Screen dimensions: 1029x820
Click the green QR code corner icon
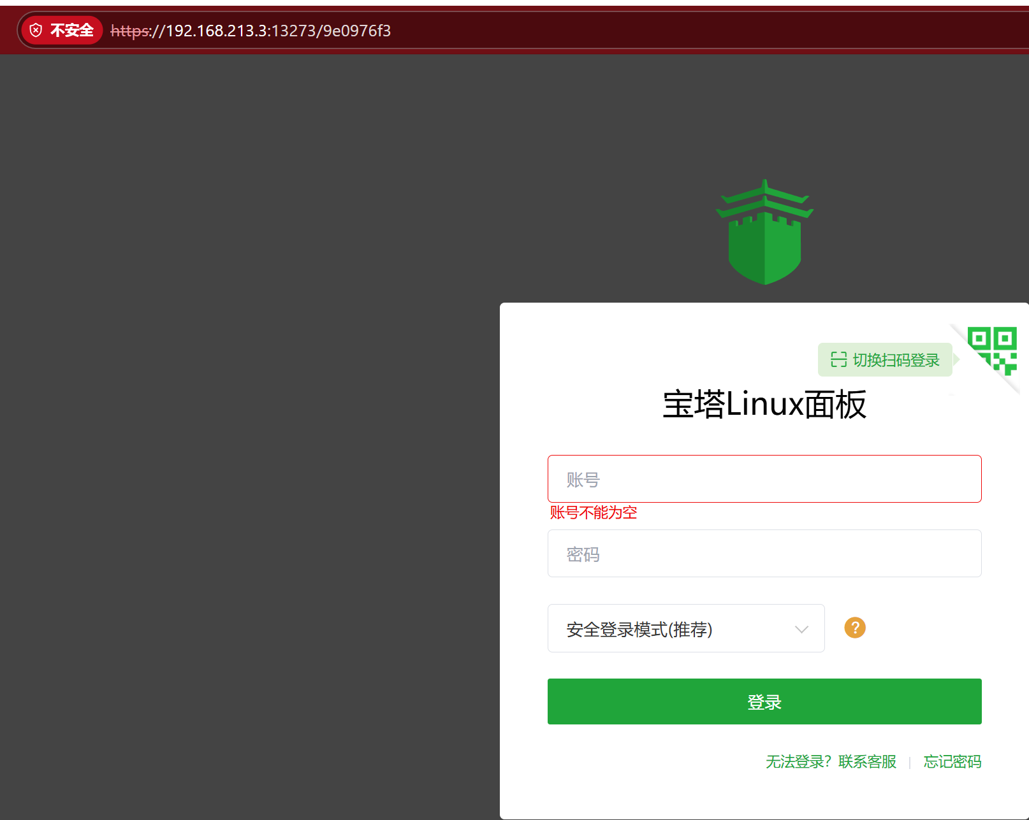pyautogui.click(x=993, y=349)
